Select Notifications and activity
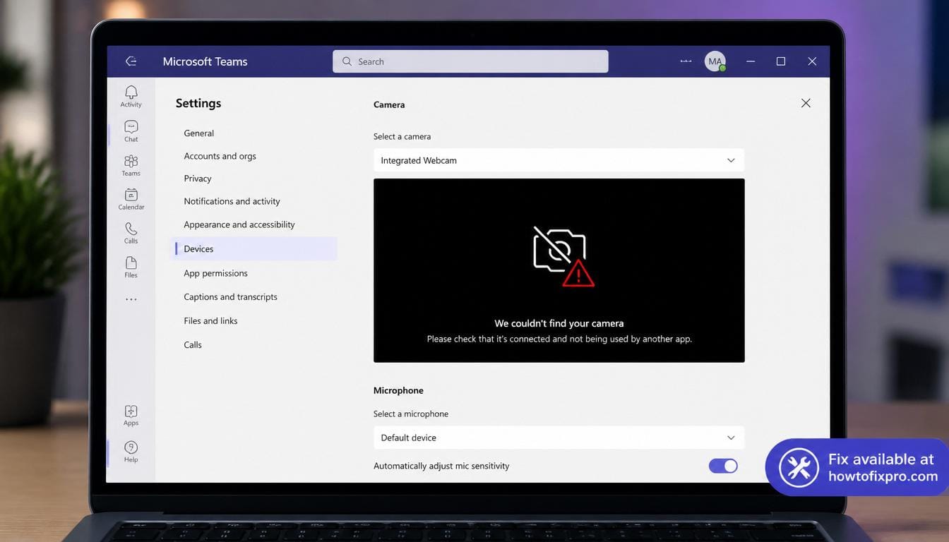 232,201
